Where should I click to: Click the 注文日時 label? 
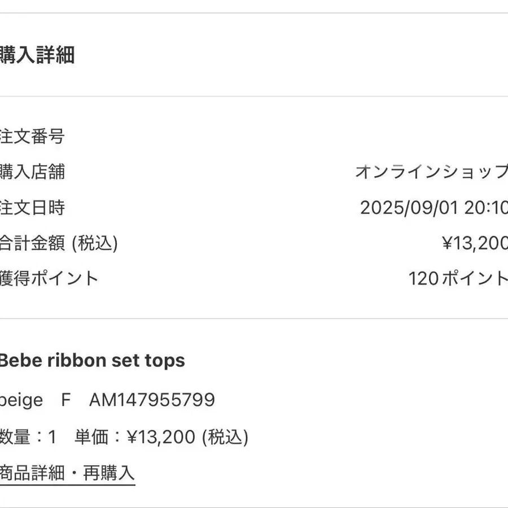[32, 207]
